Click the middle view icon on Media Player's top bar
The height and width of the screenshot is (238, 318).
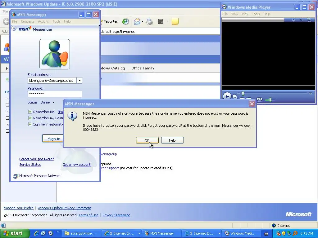[x=301, y=20]
